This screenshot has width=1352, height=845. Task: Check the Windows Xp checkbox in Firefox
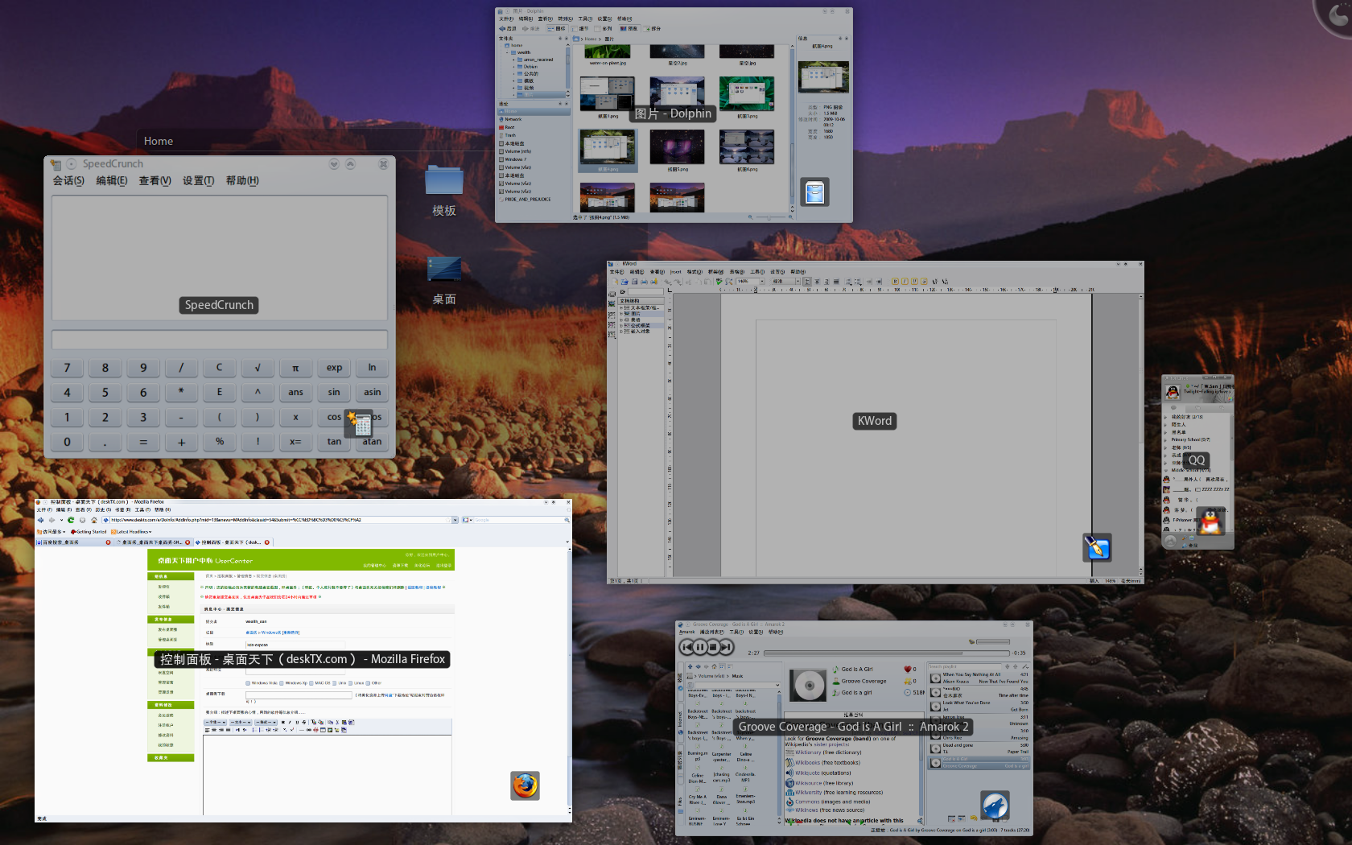[x=282, y=683]
